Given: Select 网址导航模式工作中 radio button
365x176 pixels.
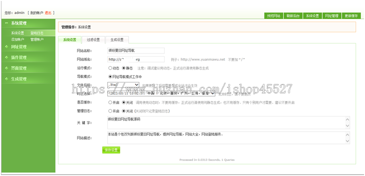Looking at the screenshot, I should click(x=110, y=76).
